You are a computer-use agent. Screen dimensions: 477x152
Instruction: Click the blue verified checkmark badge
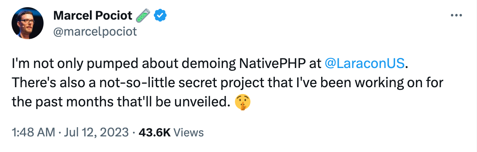point(160,15)
